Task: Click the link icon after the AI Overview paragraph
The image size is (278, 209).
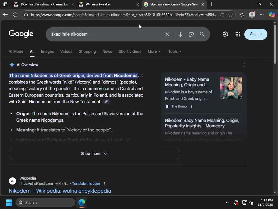Action: [x=106, y=102]
